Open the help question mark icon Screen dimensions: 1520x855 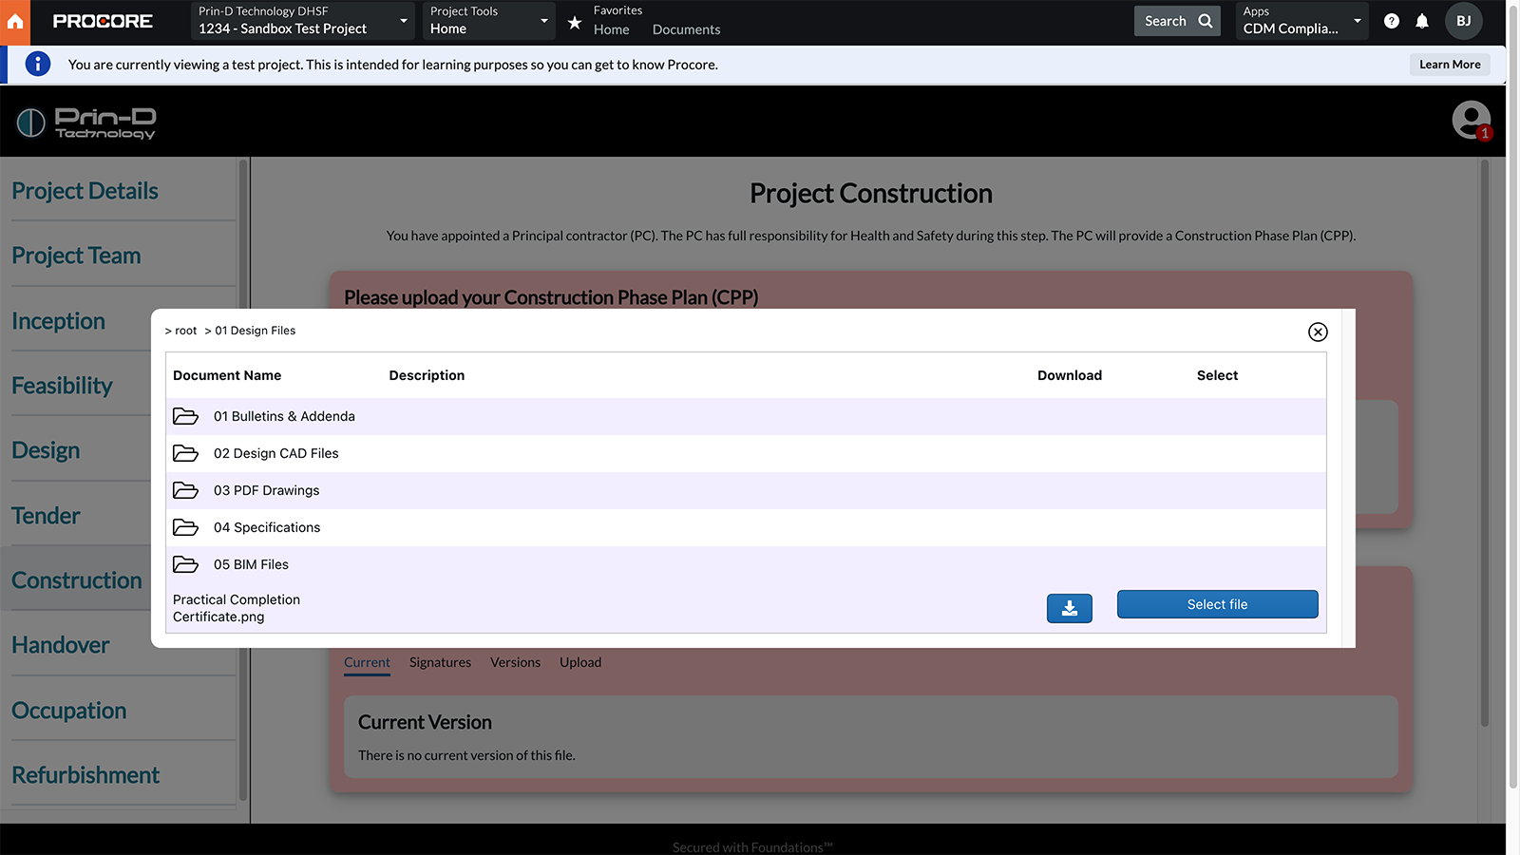click(1391, 21)
